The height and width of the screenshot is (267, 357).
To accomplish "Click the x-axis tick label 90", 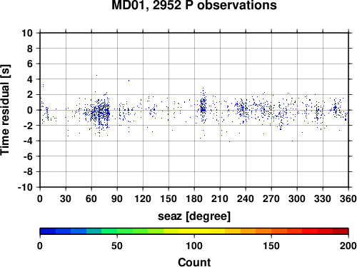I will click(x=117, y=198).
